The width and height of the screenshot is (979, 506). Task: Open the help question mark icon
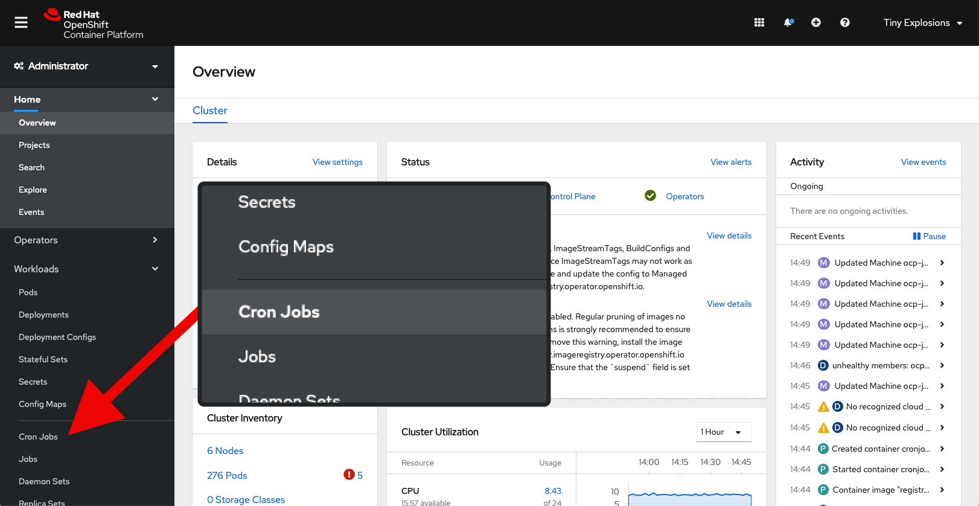[845, 22]
